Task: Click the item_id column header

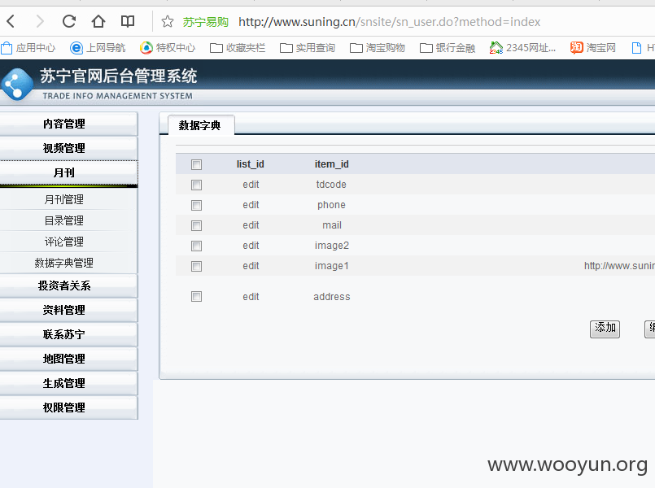Action: coord(332,164)
